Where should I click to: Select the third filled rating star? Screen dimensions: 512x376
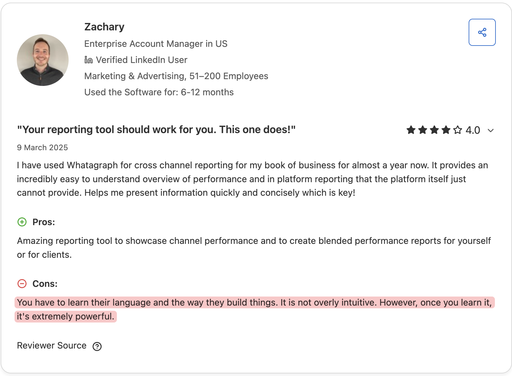point(434,130)
